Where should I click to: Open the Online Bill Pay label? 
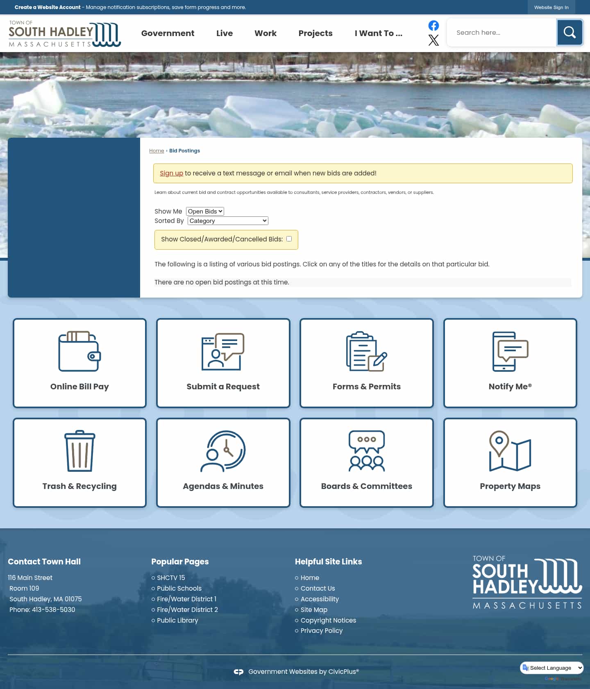pyautogui.click(x=79, y=387)
